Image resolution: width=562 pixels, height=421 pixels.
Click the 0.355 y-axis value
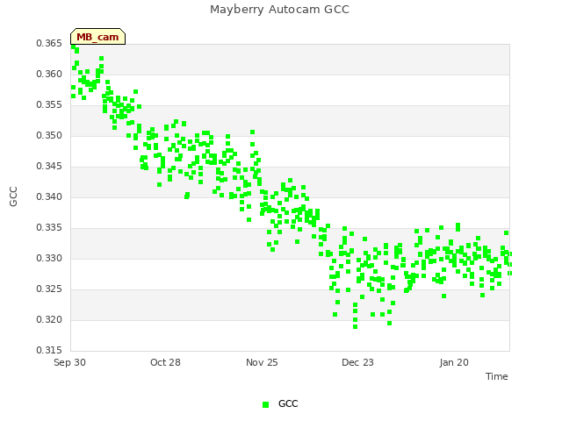49,105
